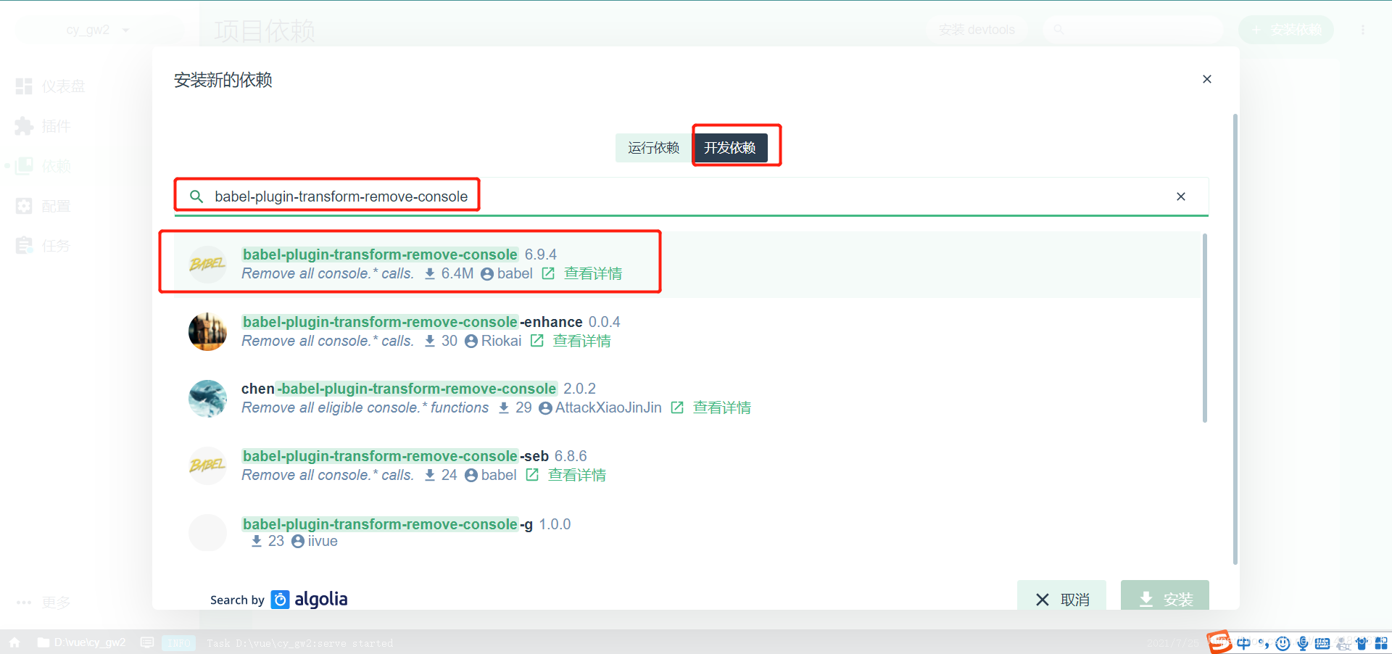Select the remove-console-g 1.0.0 package
1392x654 pixels.
[687, 533]
